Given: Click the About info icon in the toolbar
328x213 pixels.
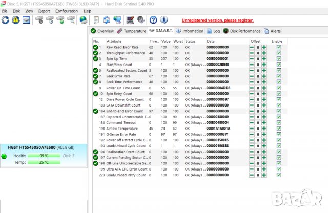Looking at the screenshot, I should (x=164, y=20).
